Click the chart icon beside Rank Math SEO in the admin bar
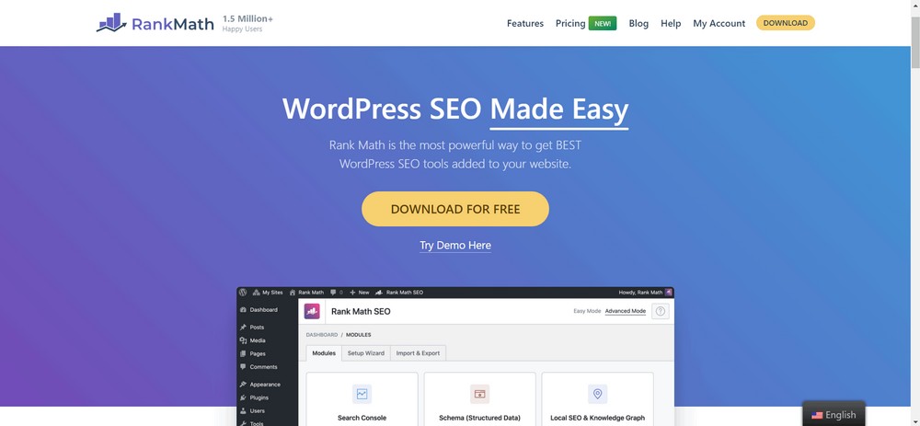 (379, 293)
